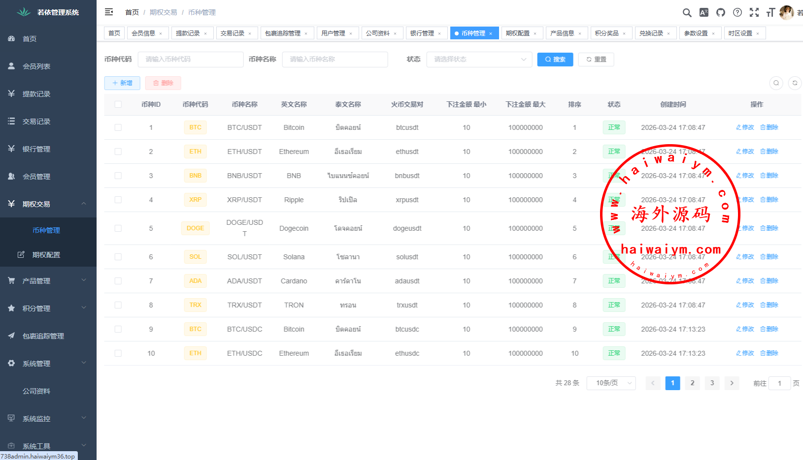The height and width of the screenshot is (460, 803).
Task: Toggle search bar visibility round icon
Action: point(776,83)
